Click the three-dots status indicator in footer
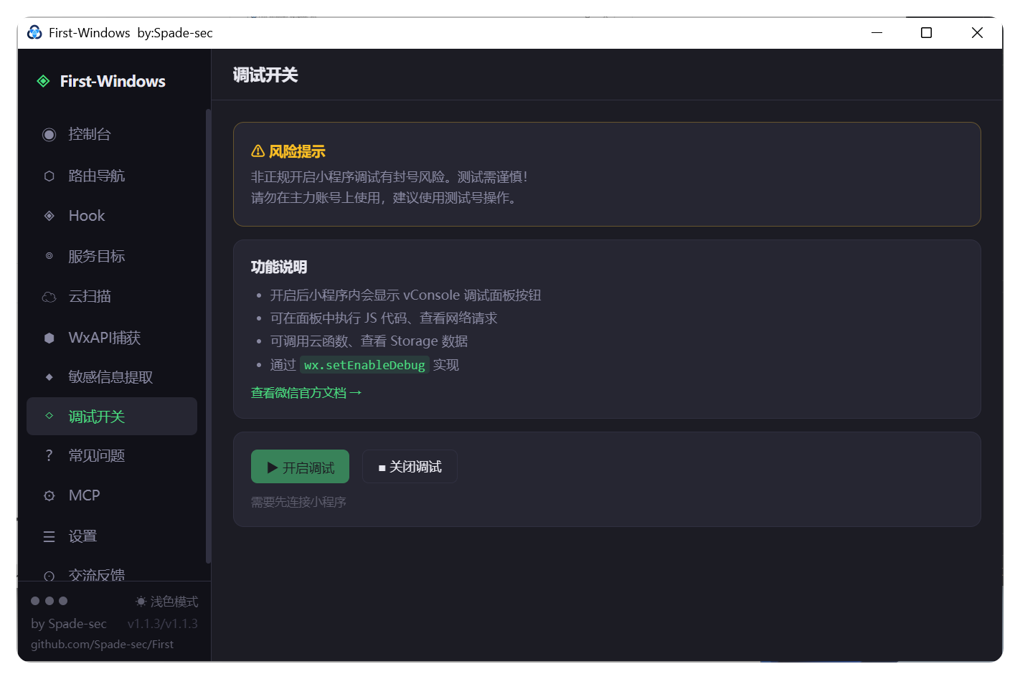 coord(49,601)
